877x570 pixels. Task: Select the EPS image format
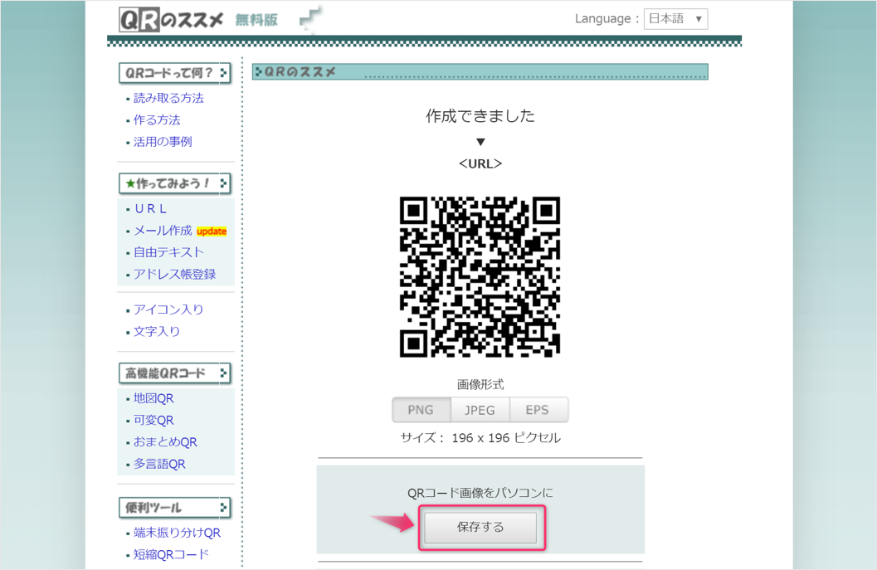[538, 410]
